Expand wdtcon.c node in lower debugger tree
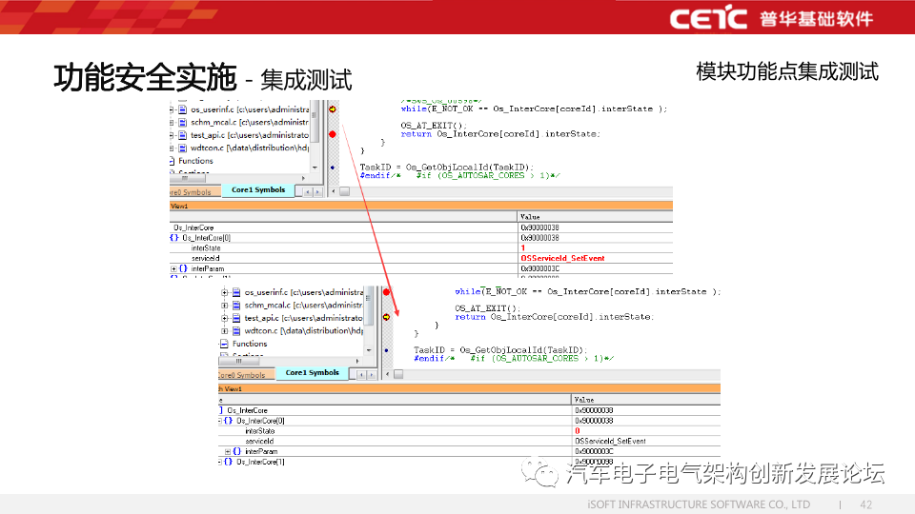 tap(225, 331)
